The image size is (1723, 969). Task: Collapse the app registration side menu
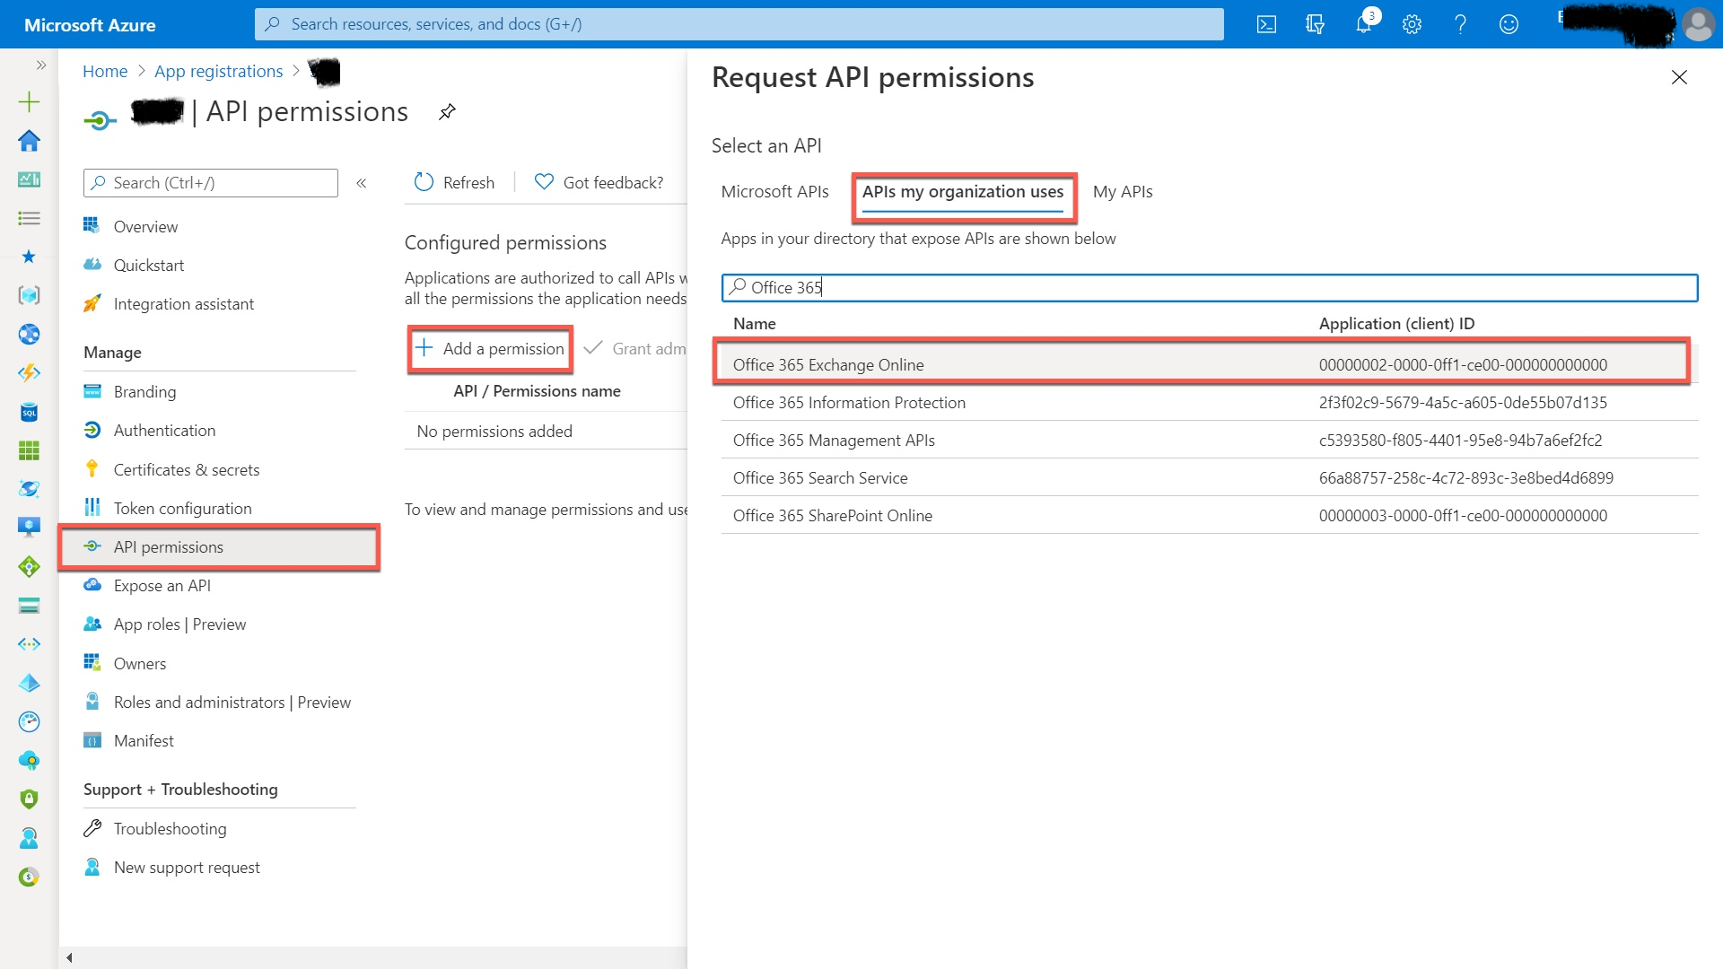362,183
